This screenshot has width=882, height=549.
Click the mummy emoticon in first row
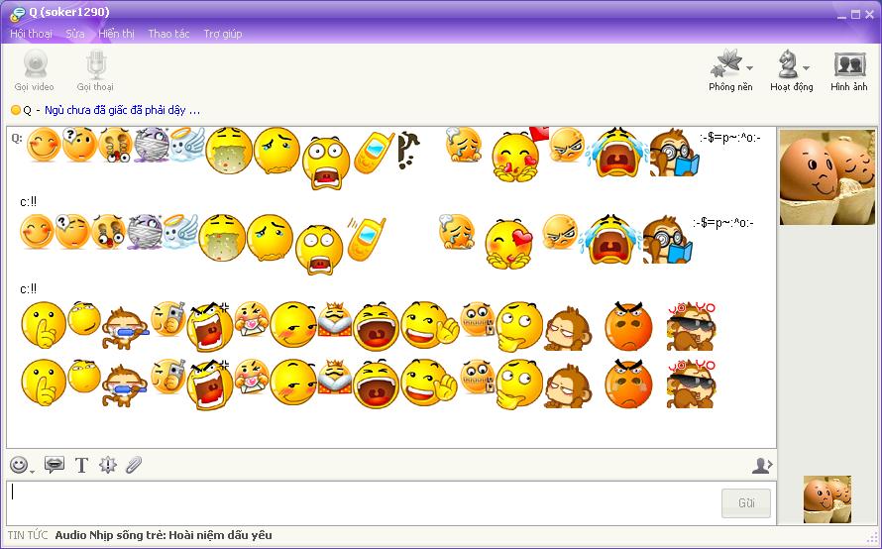pyautogui.click(x=152, y=145)
